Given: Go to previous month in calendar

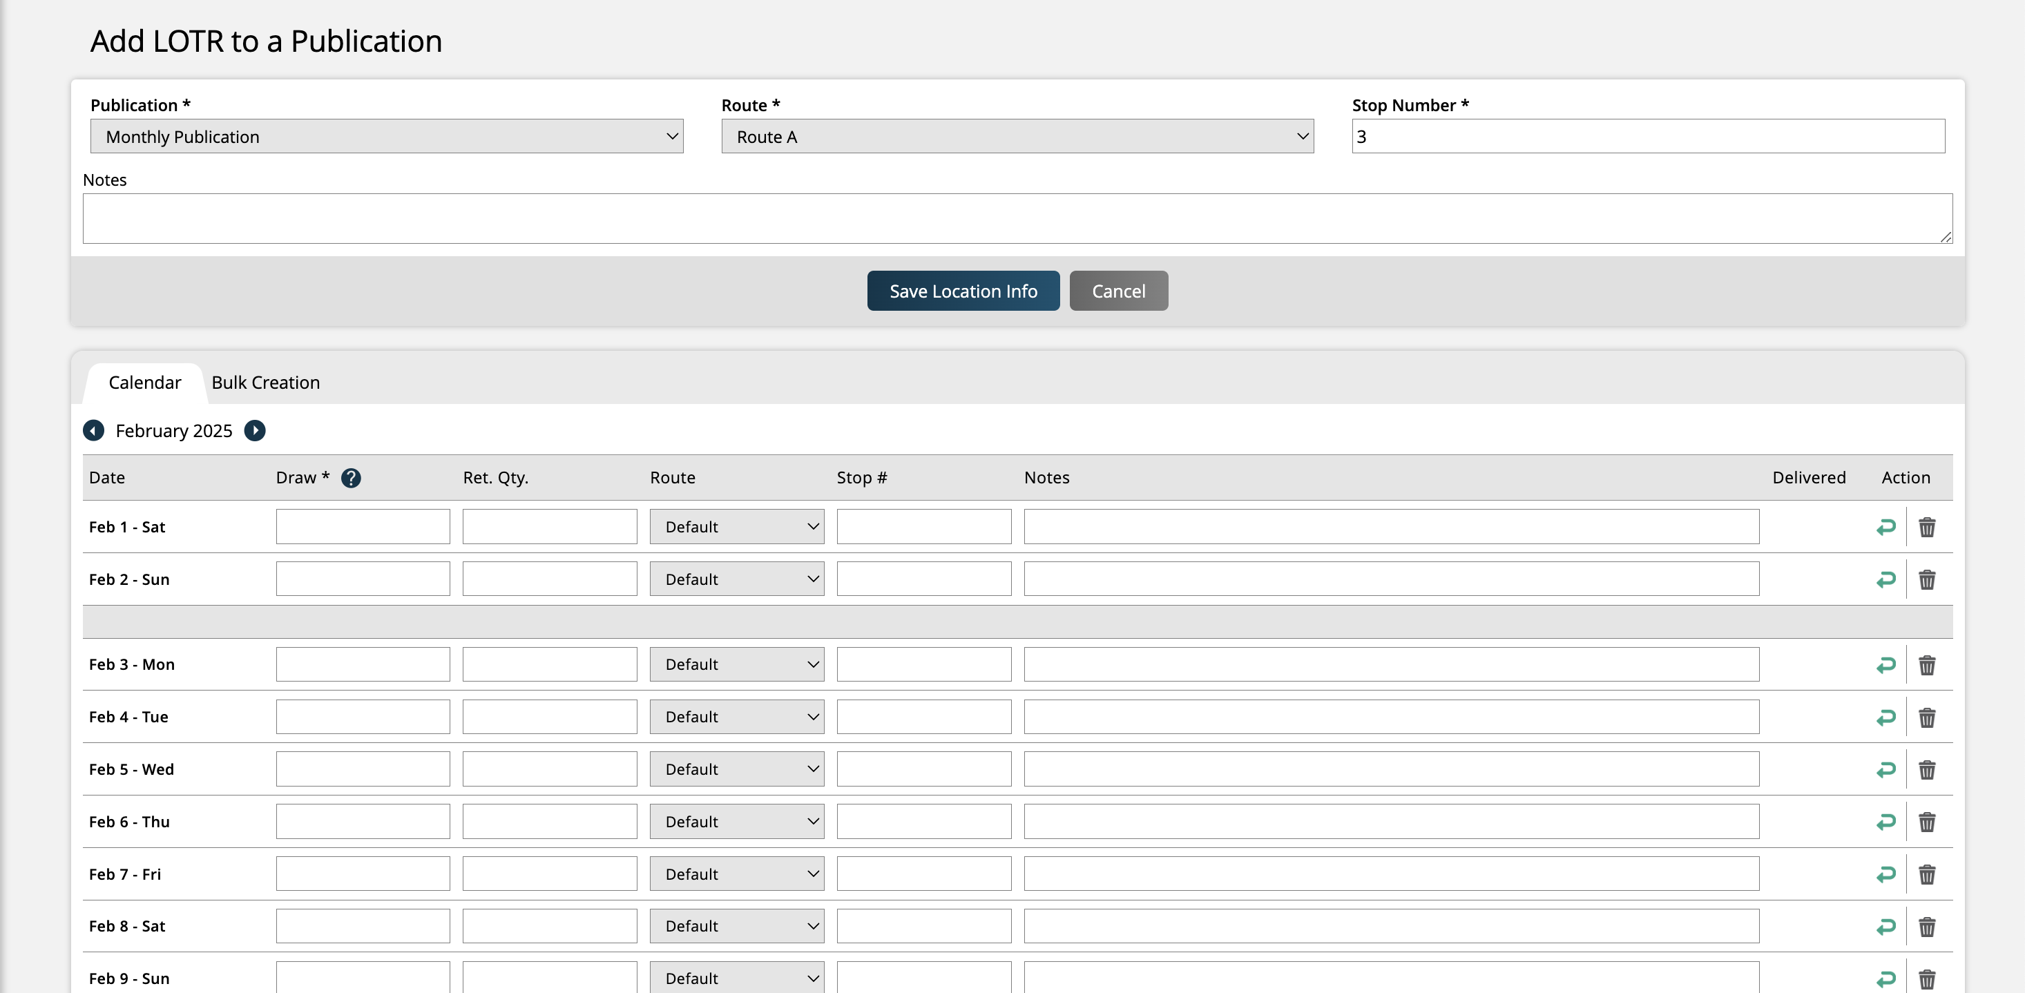Looking at the screenshot, I should pyautogui.click(x=93, y=430).
